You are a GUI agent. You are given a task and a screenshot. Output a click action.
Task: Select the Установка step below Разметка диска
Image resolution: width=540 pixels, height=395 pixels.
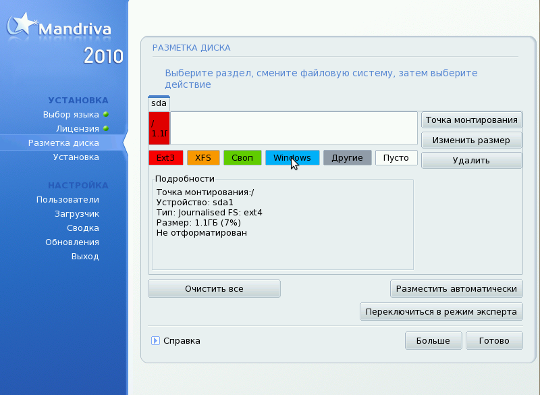[76, 157]
